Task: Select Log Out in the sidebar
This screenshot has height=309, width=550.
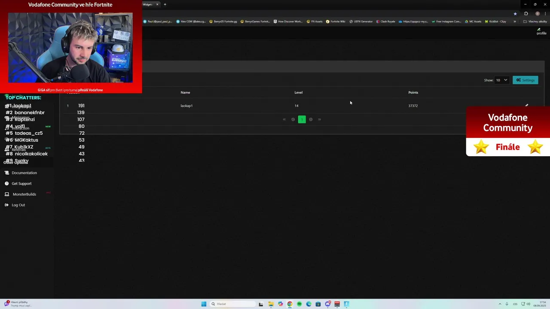Action: pos(18,205)
